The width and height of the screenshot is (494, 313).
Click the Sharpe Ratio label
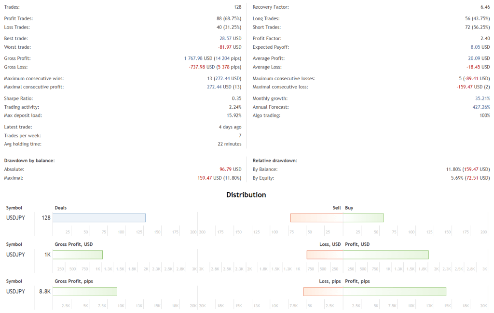(18, 98)
